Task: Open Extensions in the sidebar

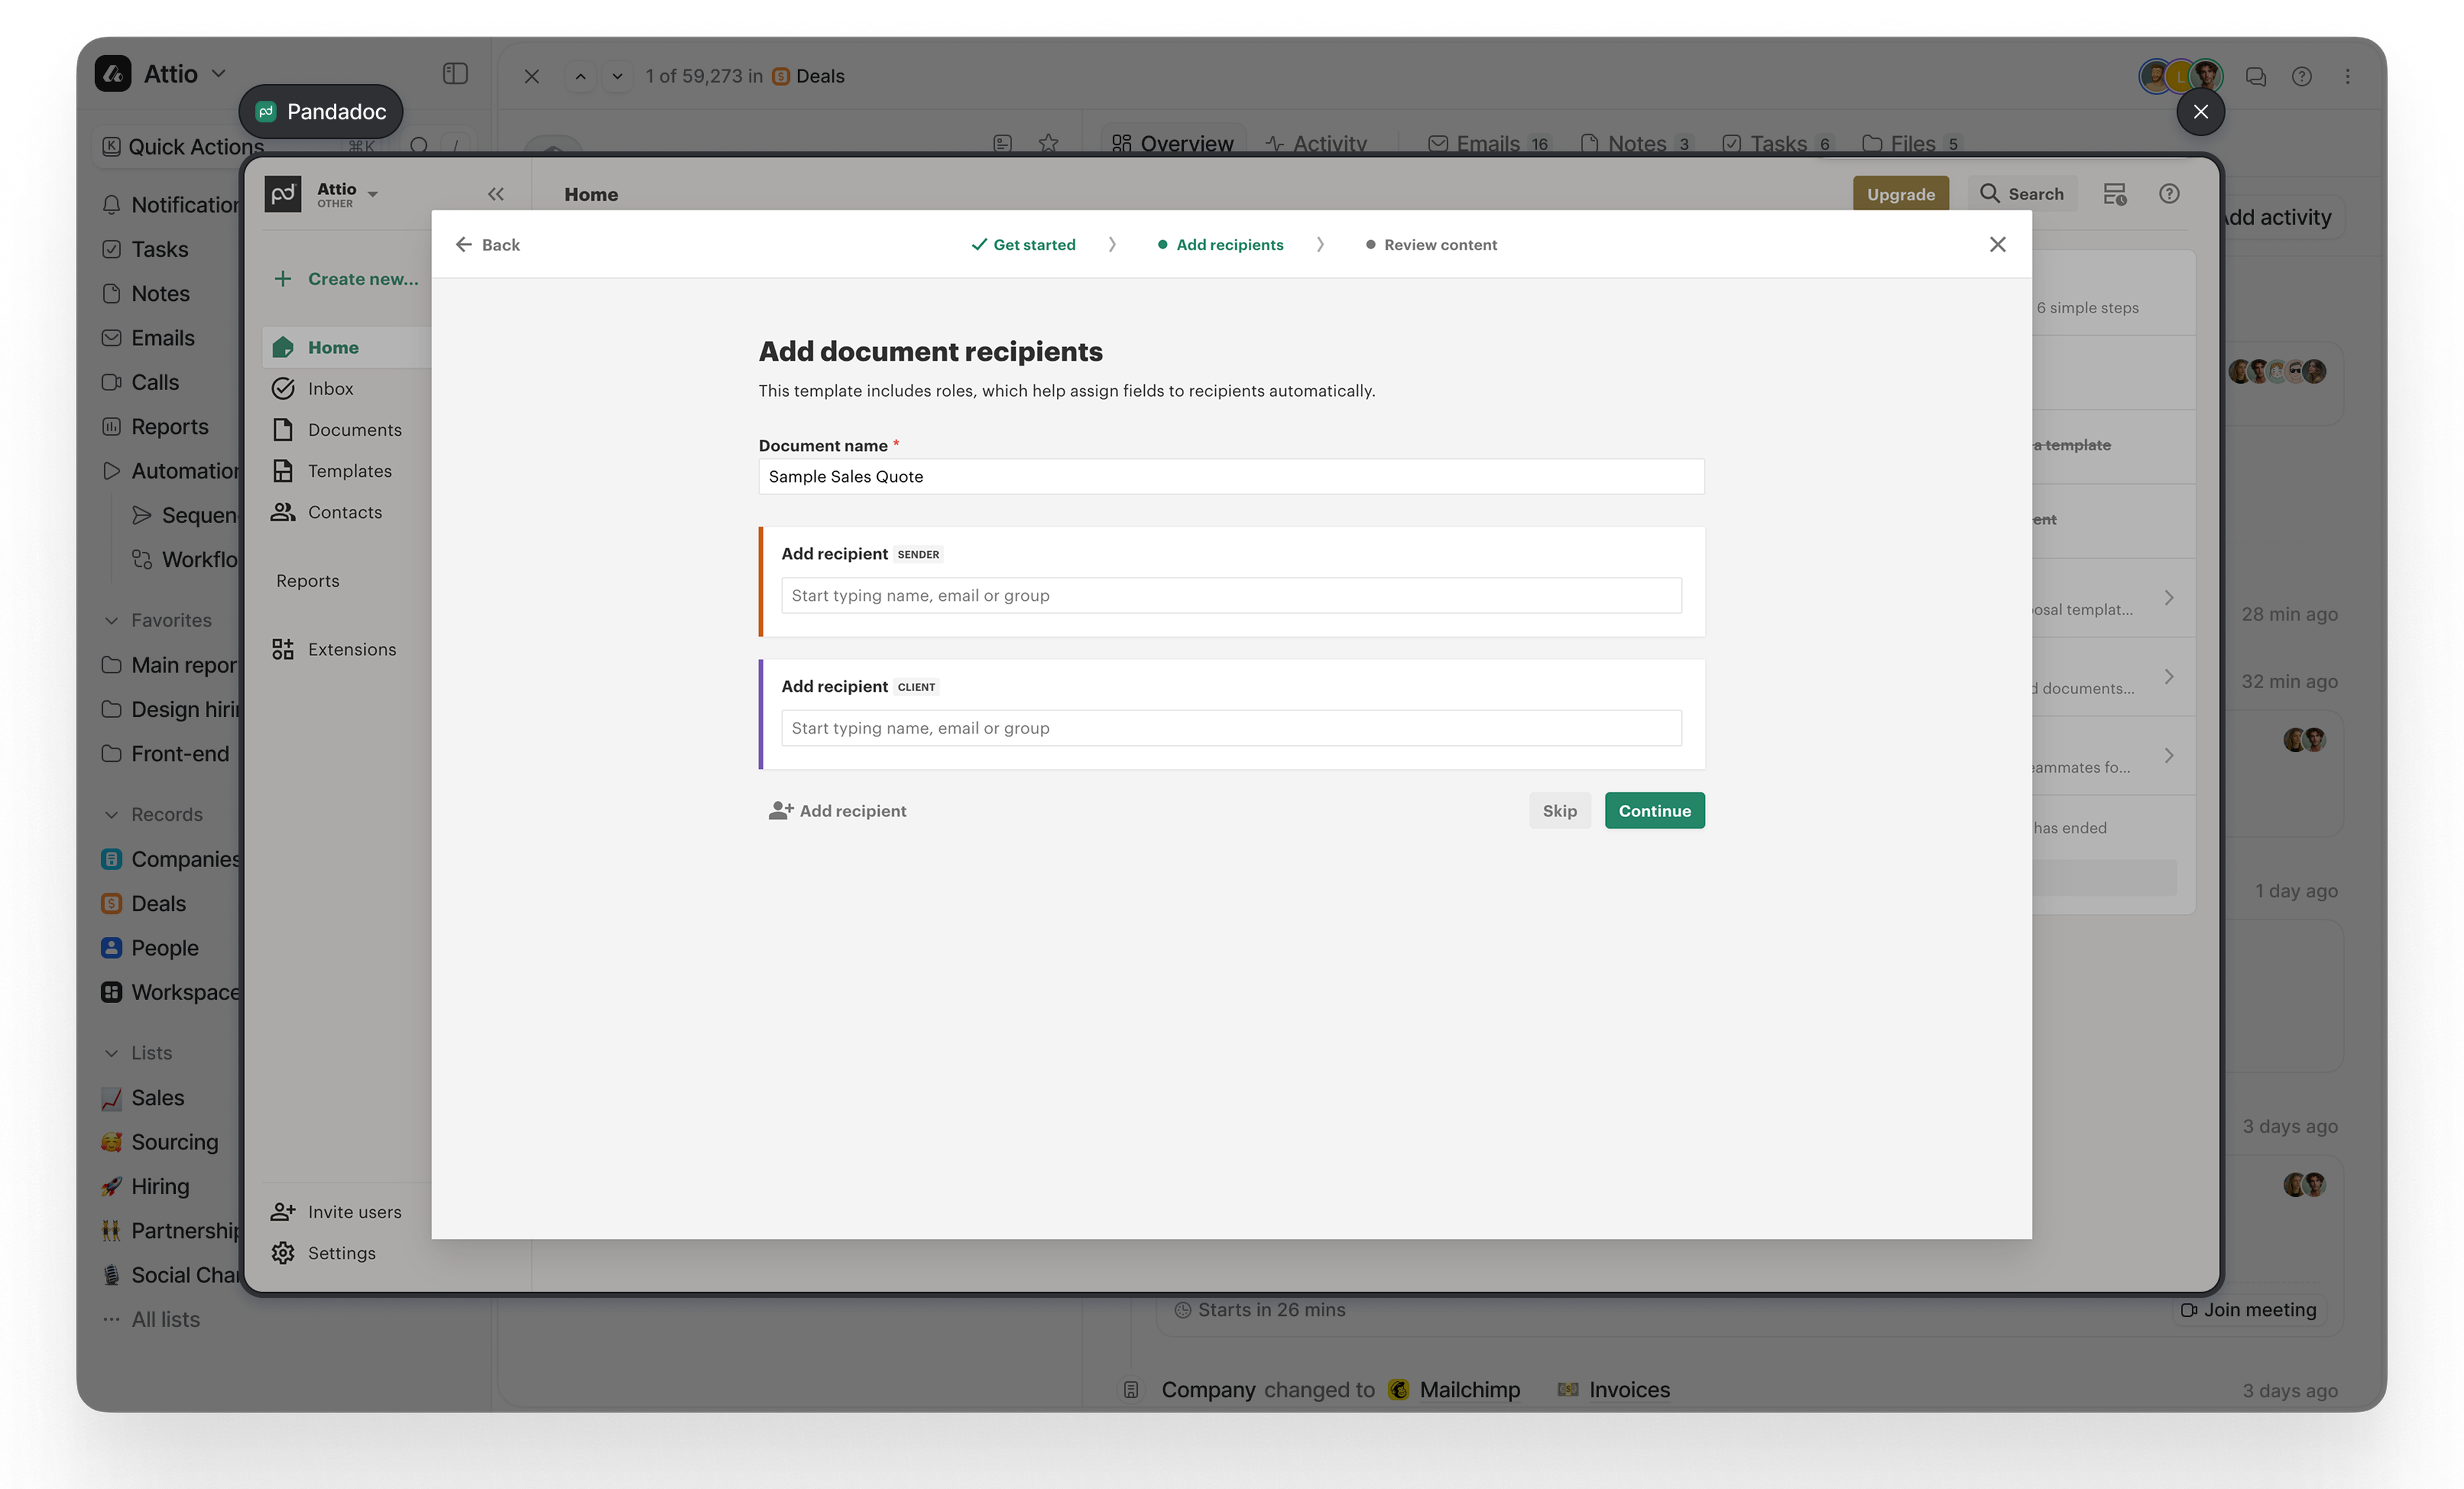Action: 351,650
